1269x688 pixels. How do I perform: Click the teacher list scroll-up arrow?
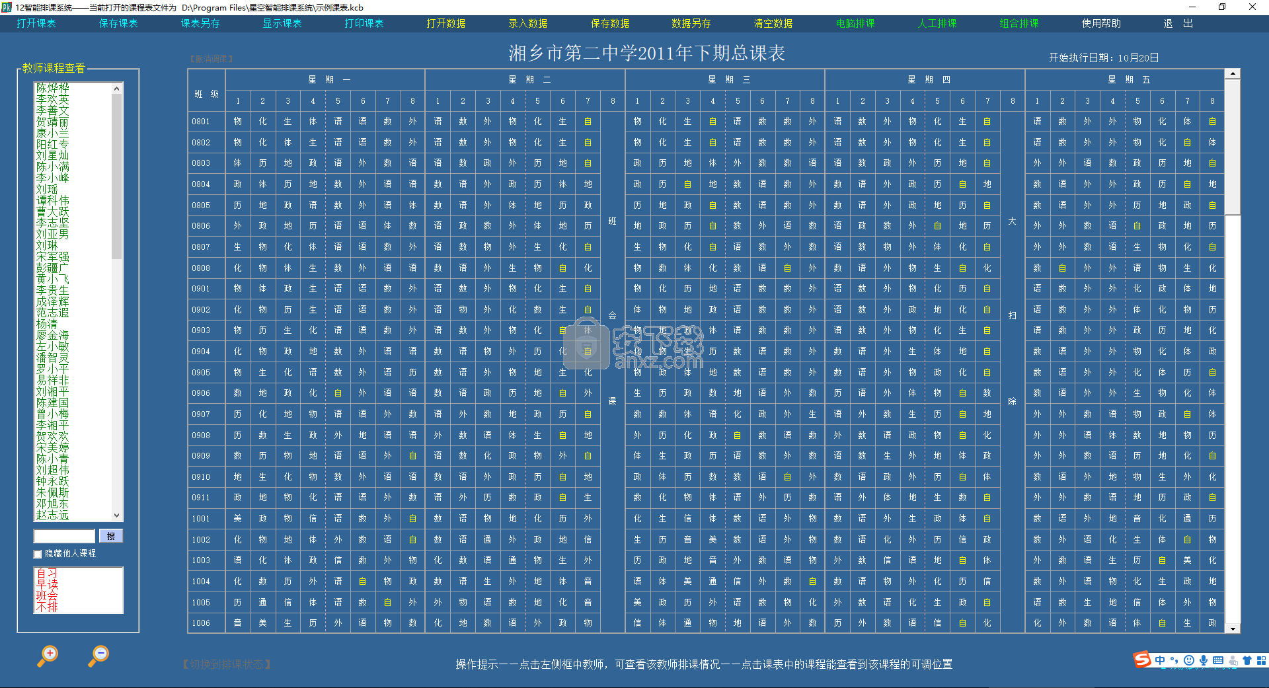click(x=117, y=89)
